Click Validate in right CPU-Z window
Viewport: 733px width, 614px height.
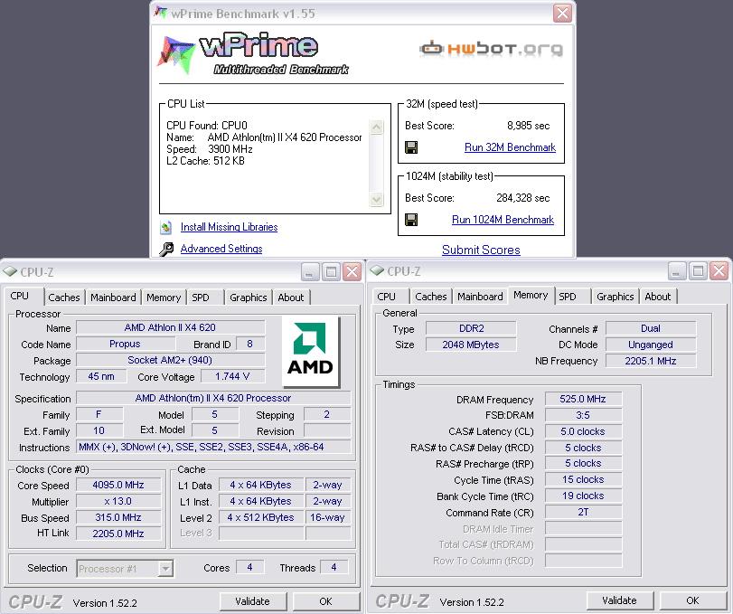(x=619, y=600)
